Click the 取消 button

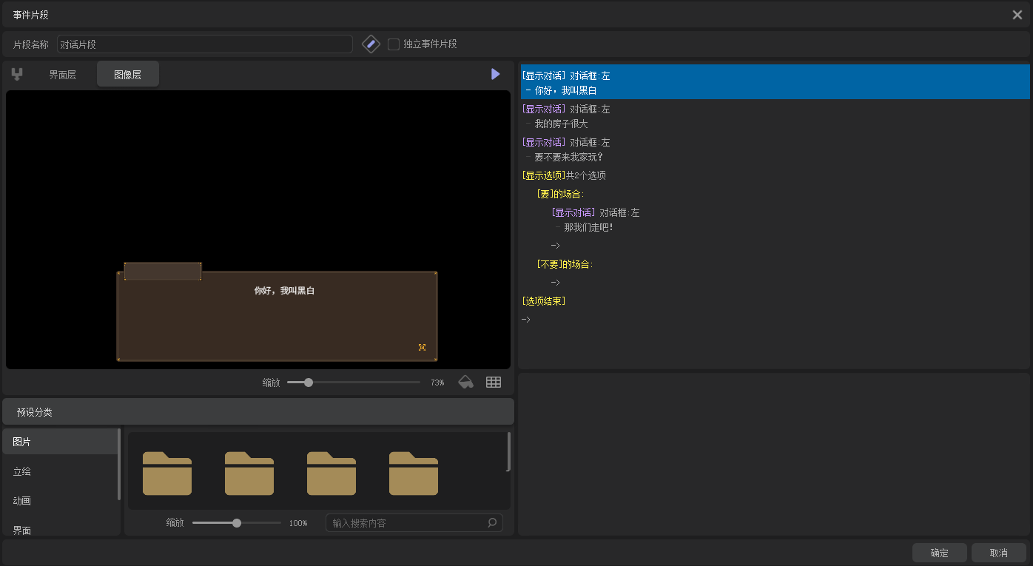999,553
